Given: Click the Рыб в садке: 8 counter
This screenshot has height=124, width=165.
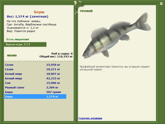Looking at the screenshot, I should (x=62, y=53).
